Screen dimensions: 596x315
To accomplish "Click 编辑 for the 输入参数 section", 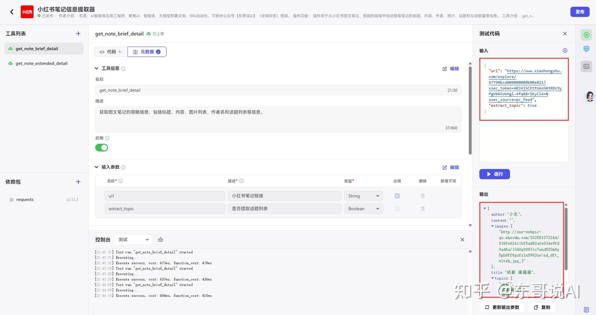I will [x=451, y=167].
